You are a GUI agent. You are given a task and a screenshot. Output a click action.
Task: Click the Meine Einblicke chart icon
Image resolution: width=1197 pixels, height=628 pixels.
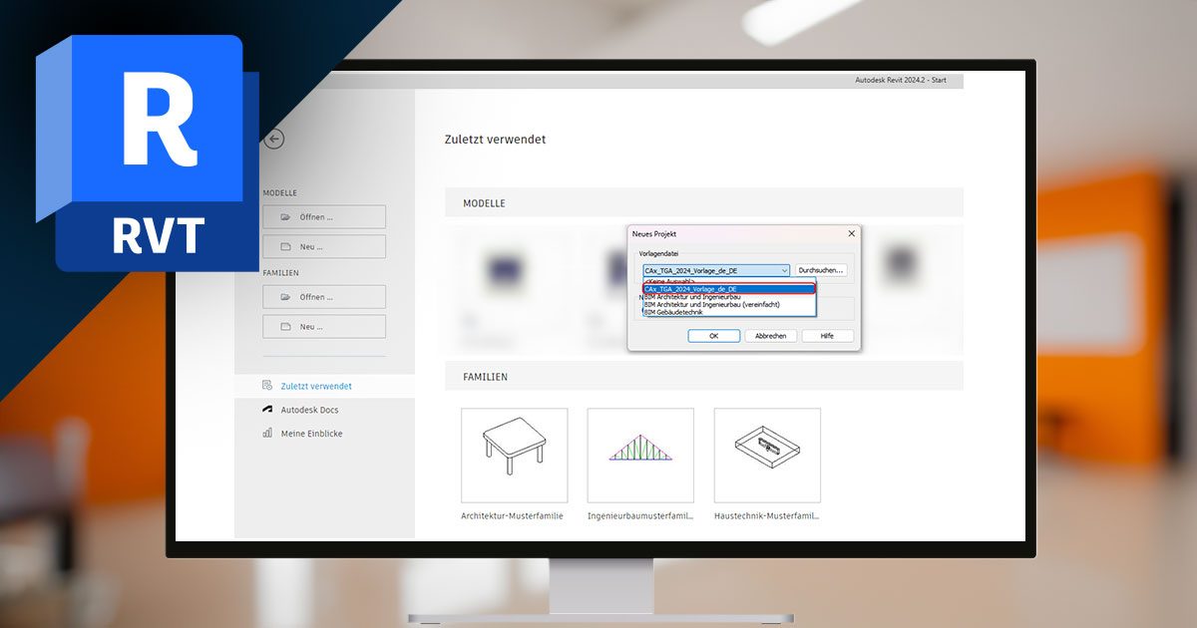click(267, 434)
